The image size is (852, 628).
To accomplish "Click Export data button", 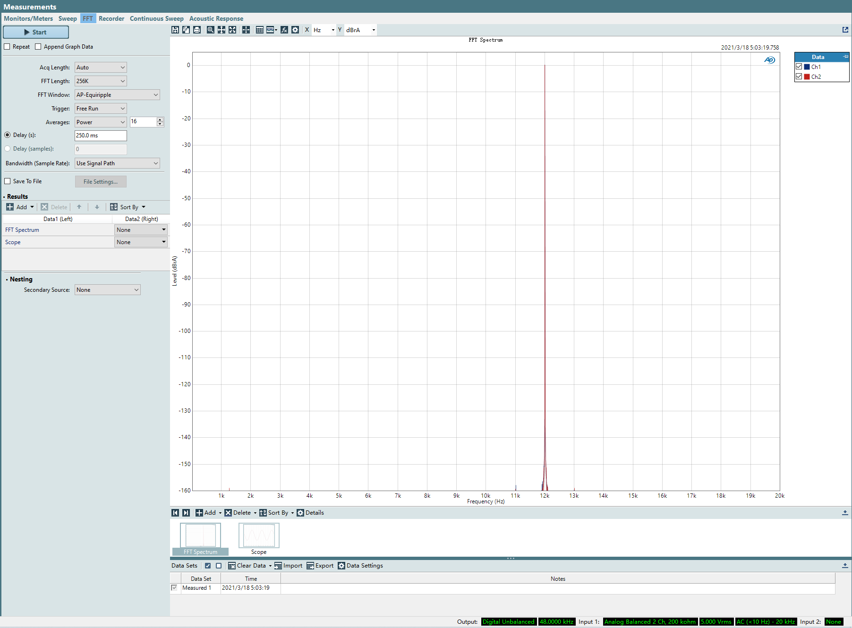I will point(320,566).
